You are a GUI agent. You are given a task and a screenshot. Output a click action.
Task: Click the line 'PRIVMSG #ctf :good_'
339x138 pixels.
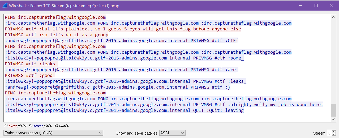click(x=30, y=76)
